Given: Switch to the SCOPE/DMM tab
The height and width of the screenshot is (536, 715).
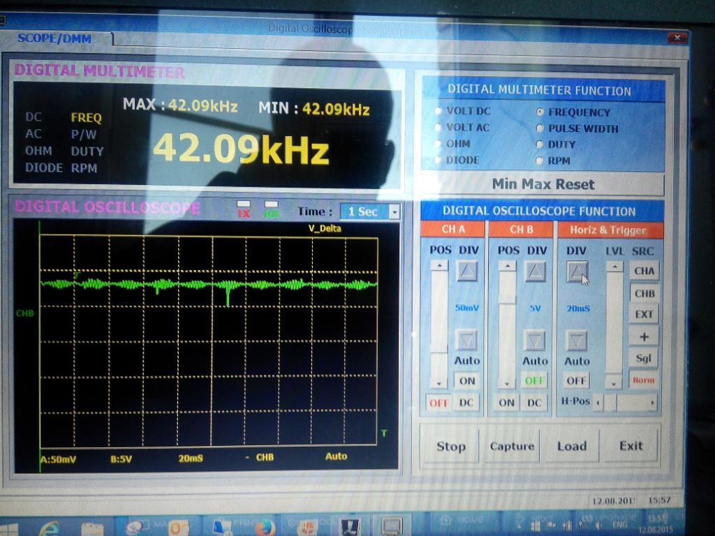Looking at the screenshot, I should 54,38.
